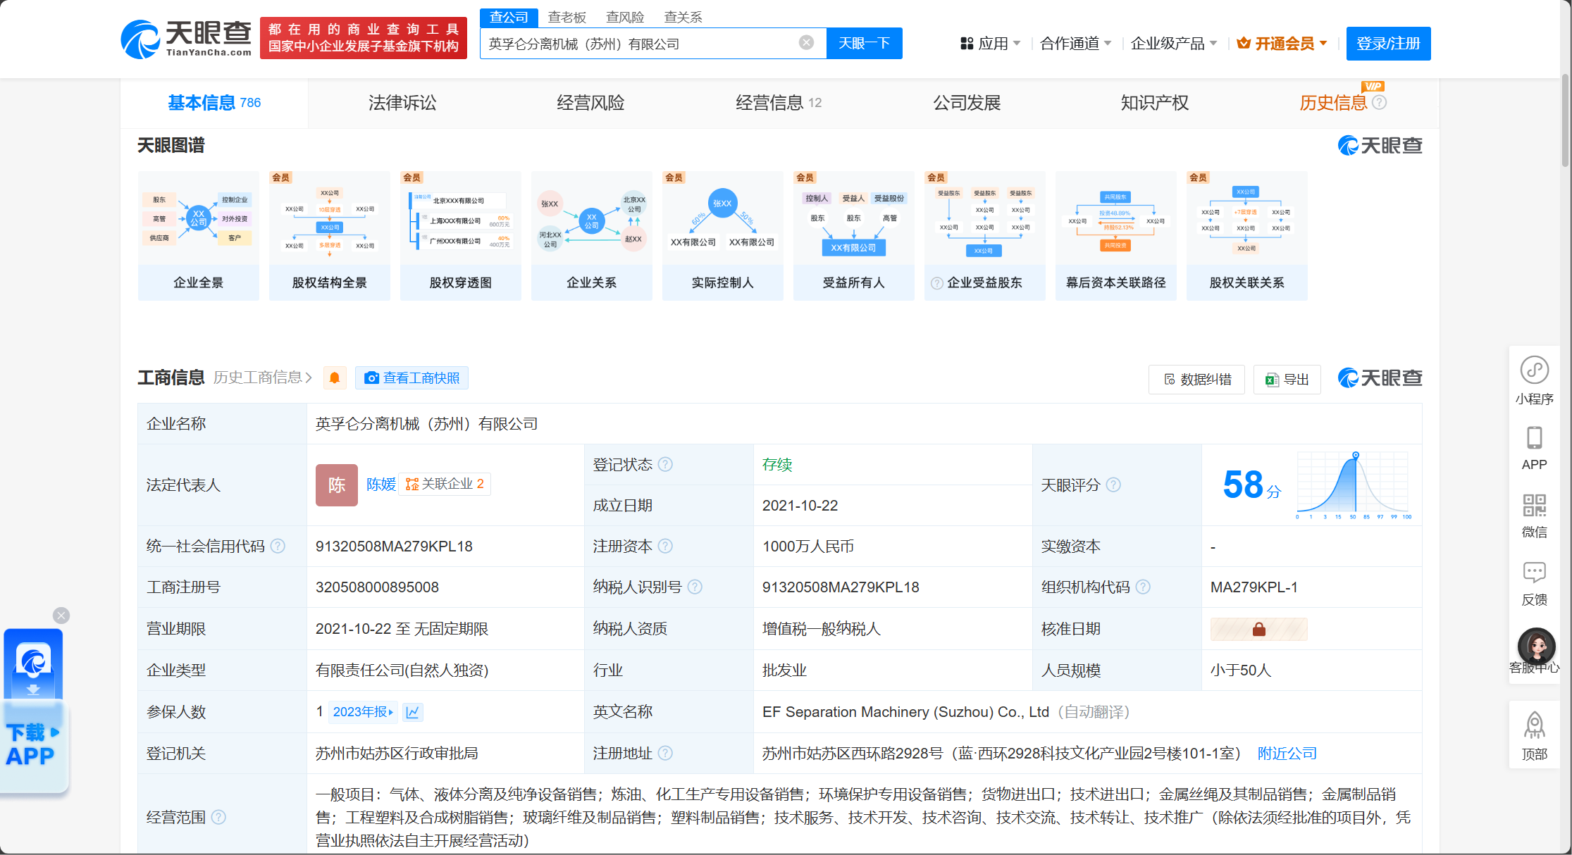
Task: Click the TianYanCha logo in the header
Action: pyautogui.click(x=186, y=39)
